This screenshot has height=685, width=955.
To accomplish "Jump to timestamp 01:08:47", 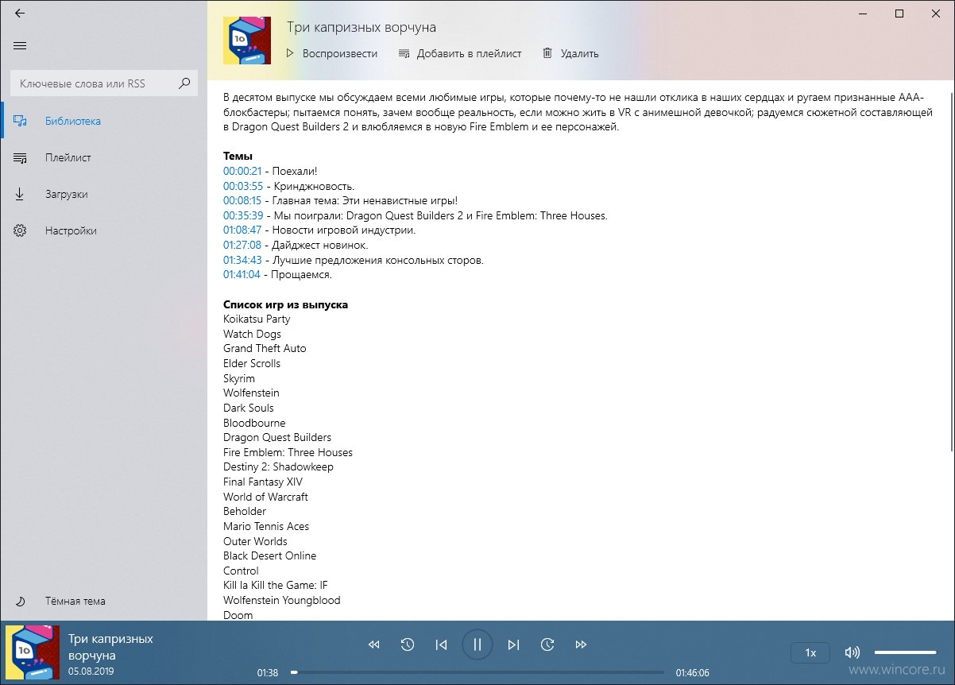I will click(242, 230).
